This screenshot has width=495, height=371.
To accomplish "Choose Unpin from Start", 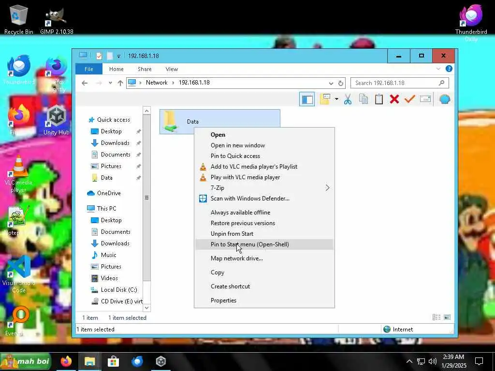I will tap(264, 234).
